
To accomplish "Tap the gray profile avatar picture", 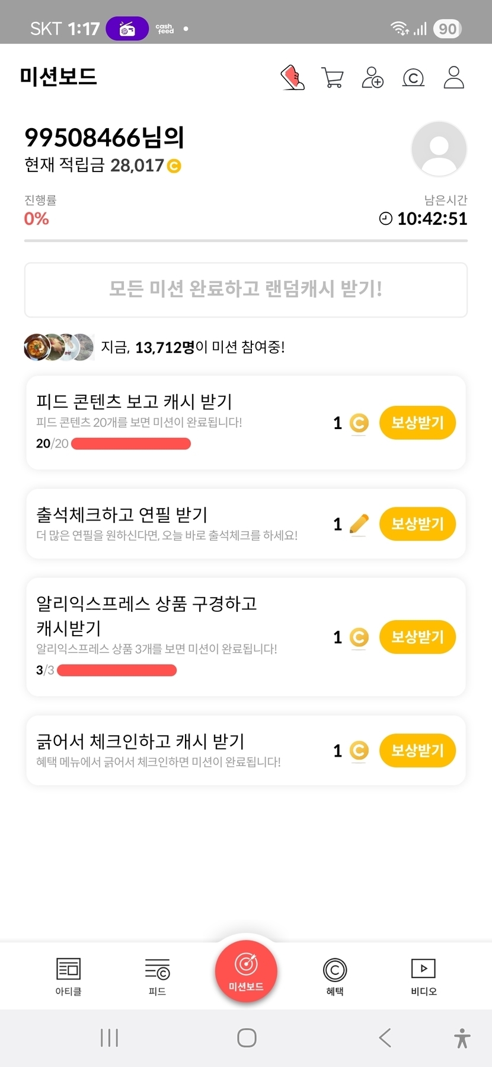I will 439,149.
